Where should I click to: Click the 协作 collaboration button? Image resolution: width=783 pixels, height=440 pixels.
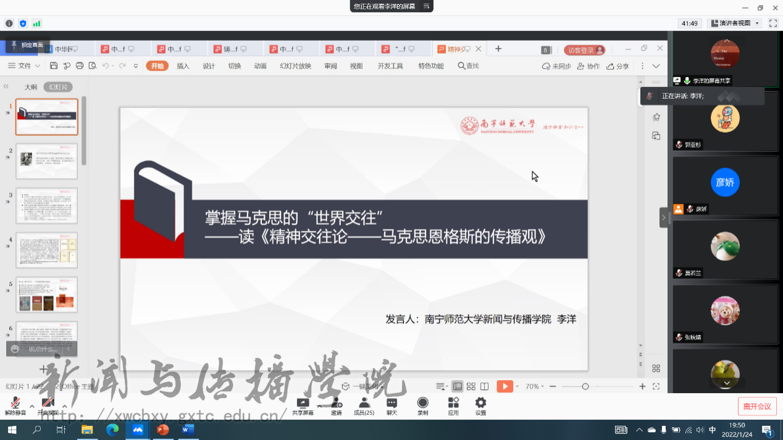click(588, 66)
